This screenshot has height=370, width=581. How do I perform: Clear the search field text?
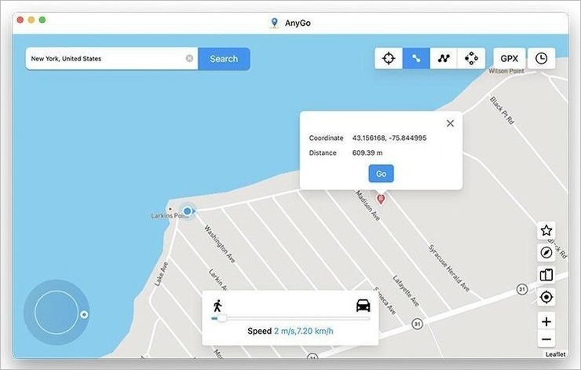pyautogui.click(x=189, y=58)
